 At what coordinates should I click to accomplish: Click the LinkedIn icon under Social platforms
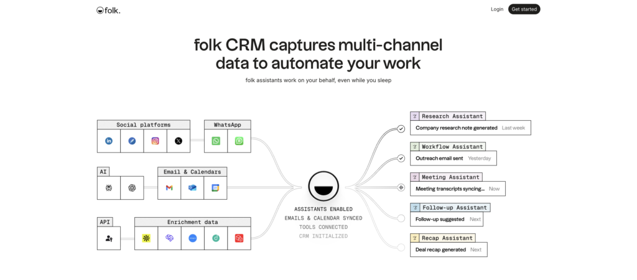click(109, 141)
